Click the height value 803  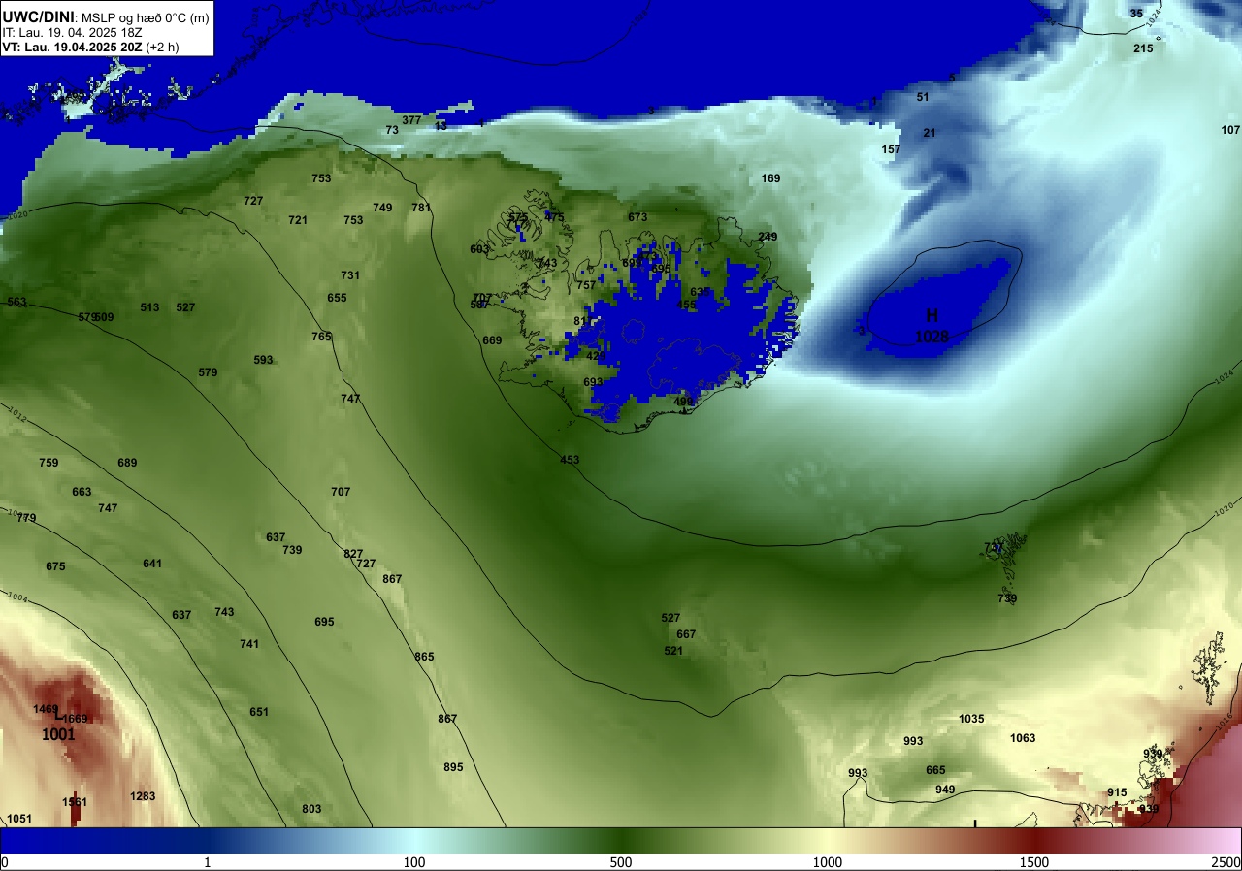[311, 809]
